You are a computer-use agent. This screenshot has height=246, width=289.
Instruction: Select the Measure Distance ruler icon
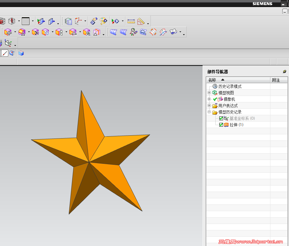point(131,21)
